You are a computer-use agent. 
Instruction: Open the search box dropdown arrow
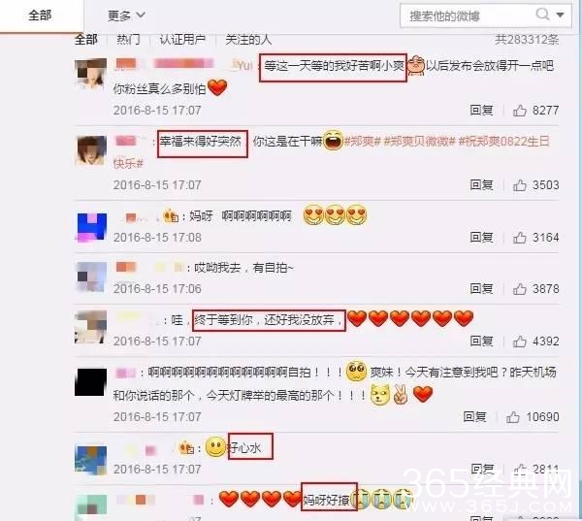pos(561,16)
